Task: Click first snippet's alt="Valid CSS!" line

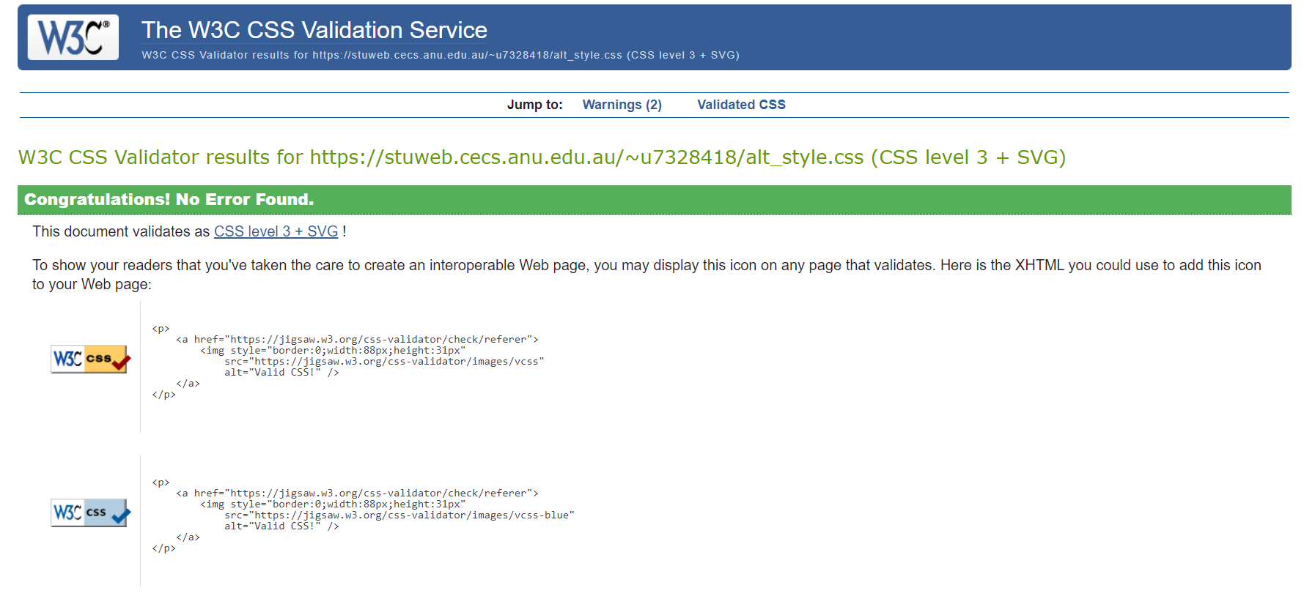Action: coord(281,373)
